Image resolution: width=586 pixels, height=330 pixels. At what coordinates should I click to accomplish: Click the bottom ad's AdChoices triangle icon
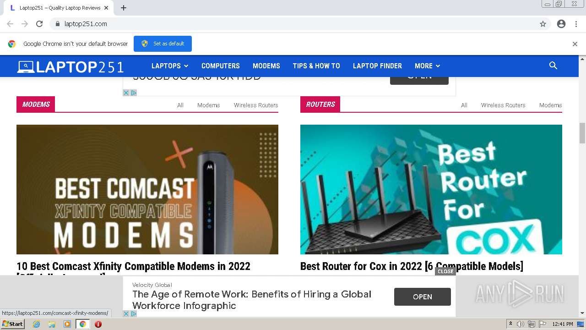134,313
